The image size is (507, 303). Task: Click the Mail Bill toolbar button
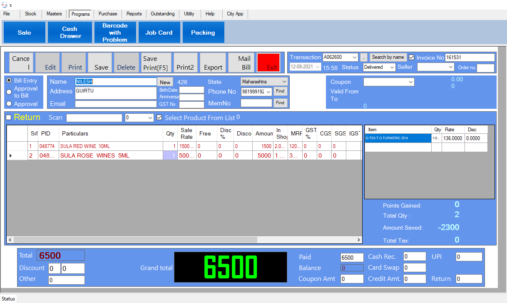pos(246,63)
